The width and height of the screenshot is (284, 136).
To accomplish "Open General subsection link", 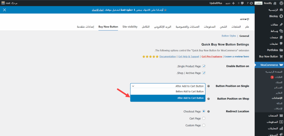I will click(244, 36).
